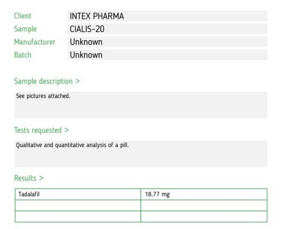Select the Sample field with CIALIS-20
This screenshot has height=229, width=288.
point(167,29)
